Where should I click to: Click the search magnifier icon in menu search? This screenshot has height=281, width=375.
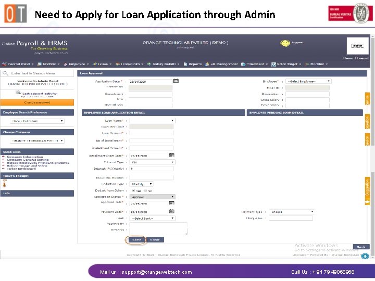coord(5,73)
